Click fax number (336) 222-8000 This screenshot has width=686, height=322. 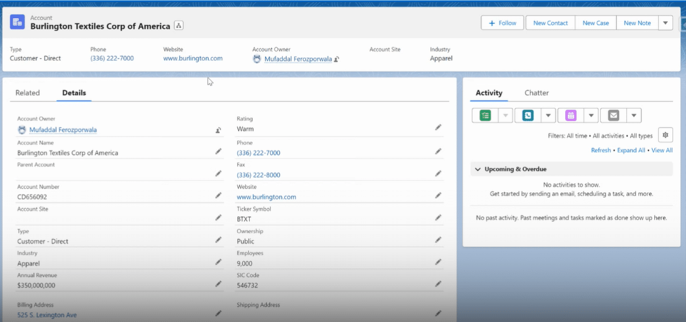coord(258,175)
